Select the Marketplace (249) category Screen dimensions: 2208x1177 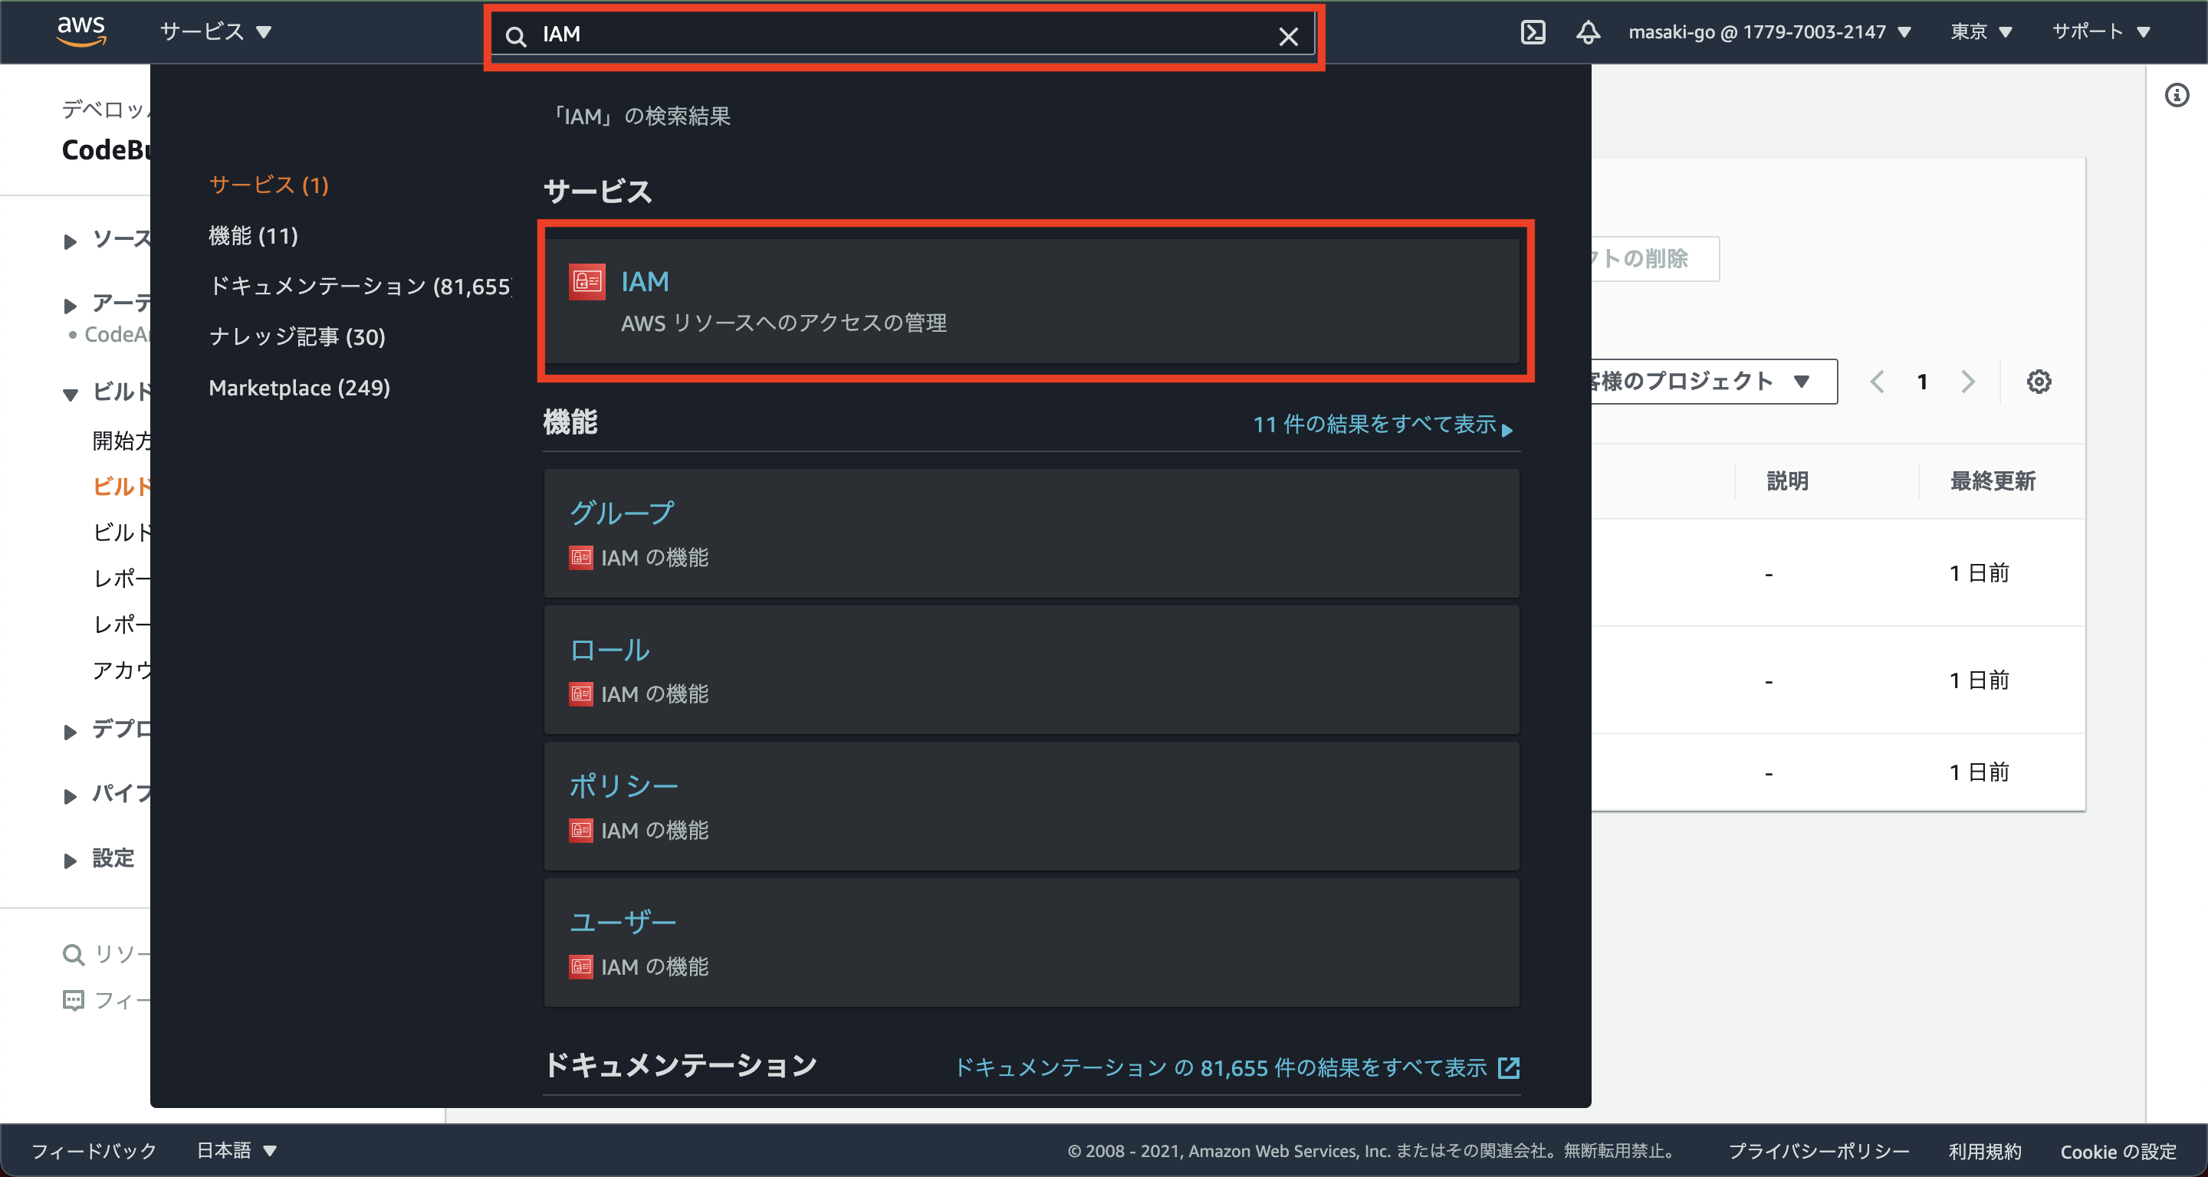[x=298, y=387]
